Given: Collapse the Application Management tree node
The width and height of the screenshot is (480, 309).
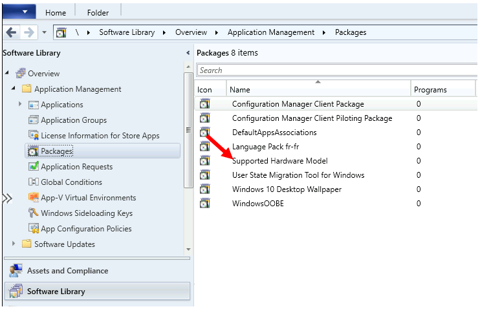Looking at the screenshot, I should [x=13, y=88].
